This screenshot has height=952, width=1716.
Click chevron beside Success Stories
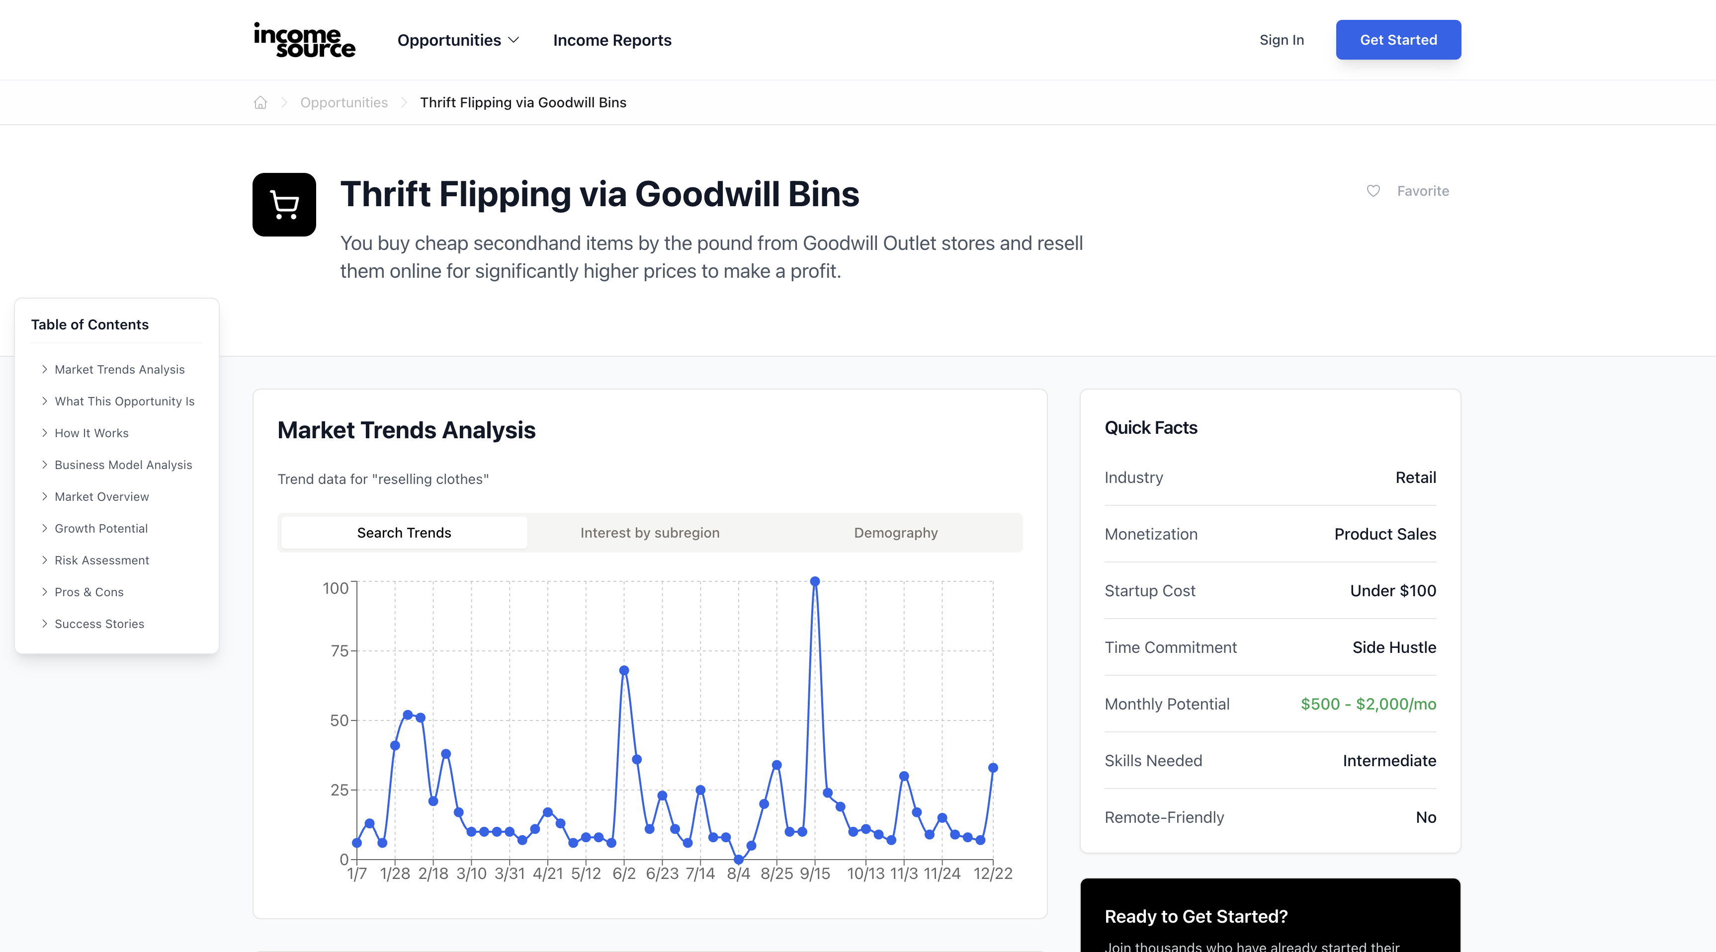point(45,624)
